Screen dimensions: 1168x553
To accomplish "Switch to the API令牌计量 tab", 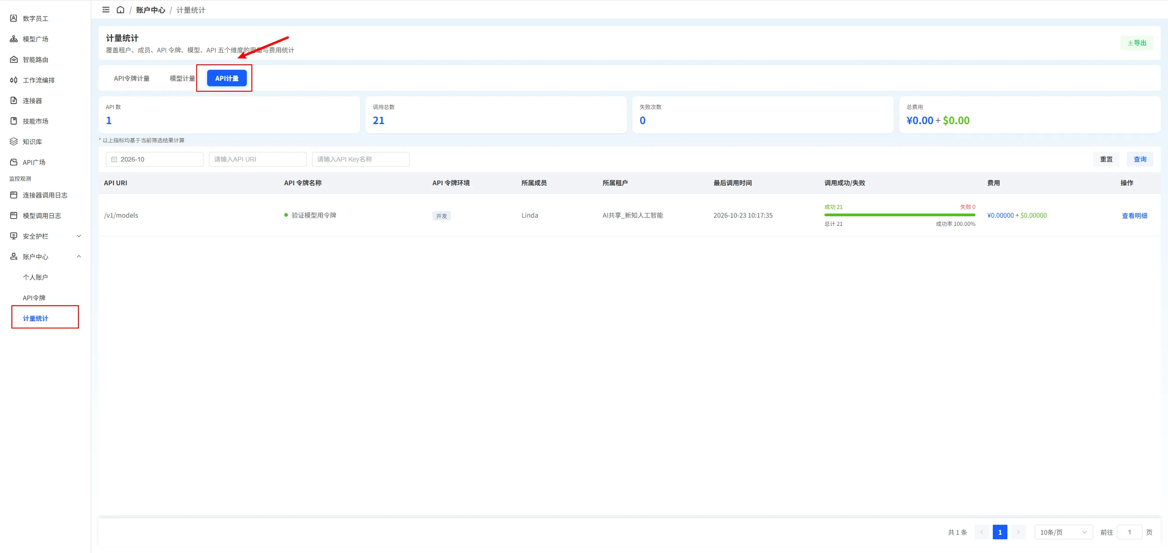I will point(132,78).
